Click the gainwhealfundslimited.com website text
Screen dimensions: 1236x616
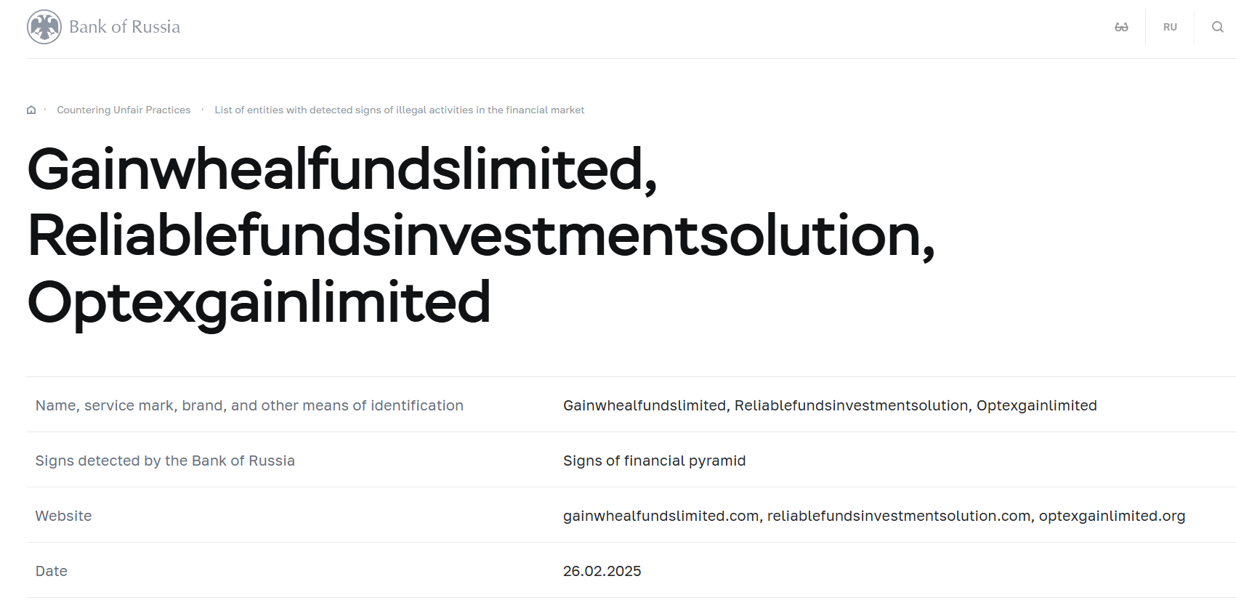(661, 516)
